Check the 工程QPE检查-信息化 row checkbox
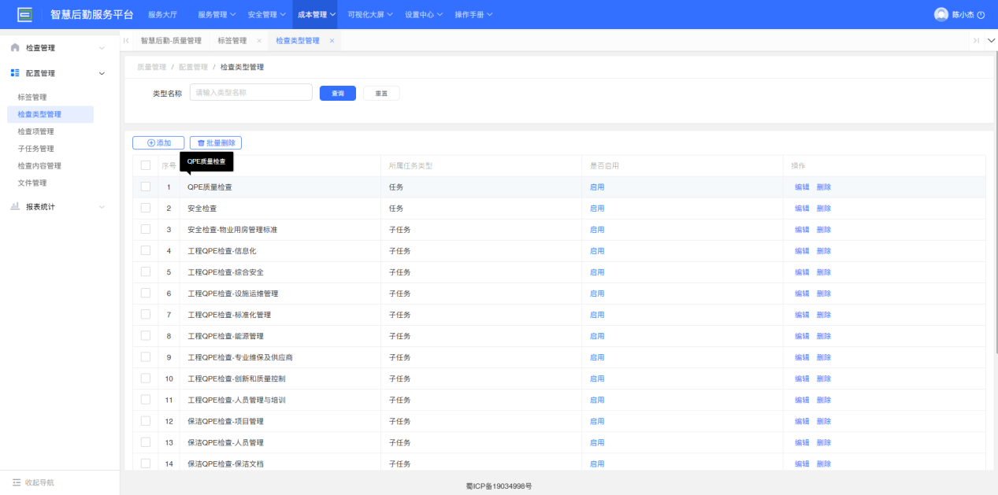Image resolution: width=998 pixels, height=495 pixels. (x=146, y=250)
